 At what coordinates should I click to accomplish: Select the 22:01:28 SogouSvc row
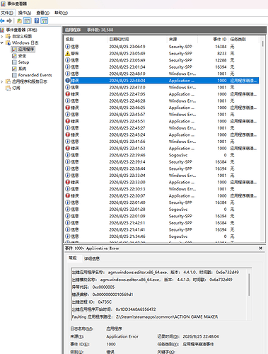coord(162,210)
